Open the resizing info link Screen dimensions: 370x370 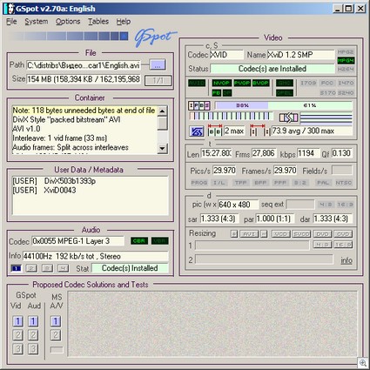click(346, 260)
